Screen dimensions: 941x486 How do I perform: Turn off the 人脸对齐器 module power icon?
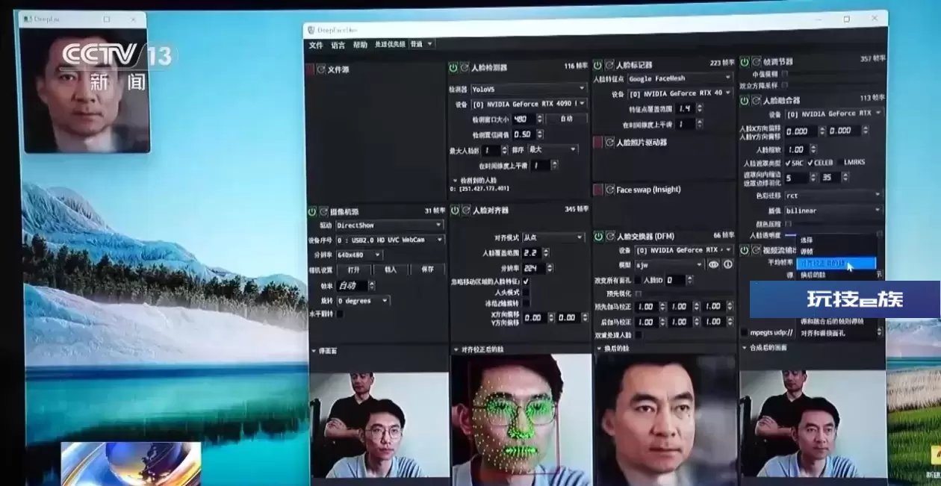(455, 211)
